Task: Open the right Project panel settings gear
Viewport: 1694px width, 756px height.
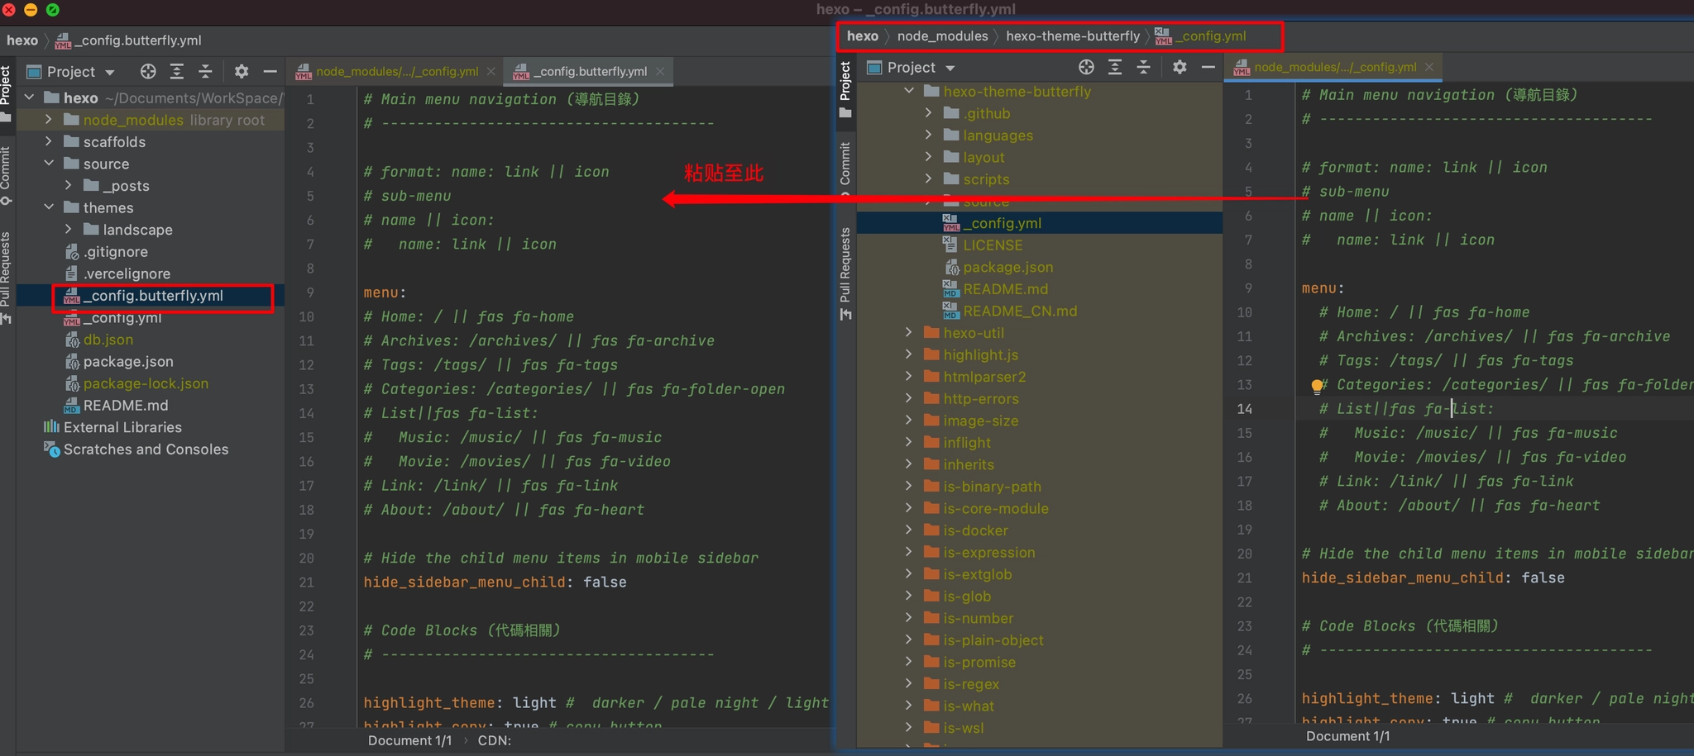Action: 1180,68
